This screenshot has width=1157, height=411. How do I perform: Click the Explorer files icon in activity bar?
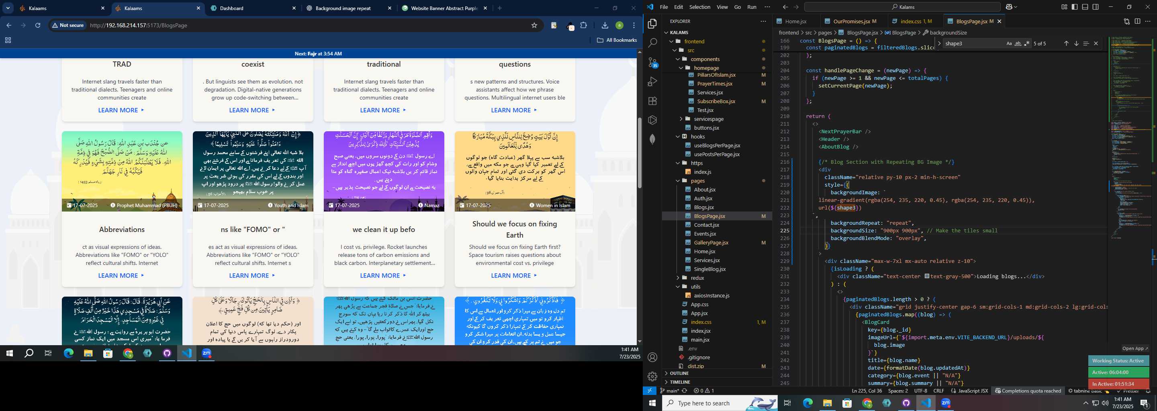[x=652, y=23]
